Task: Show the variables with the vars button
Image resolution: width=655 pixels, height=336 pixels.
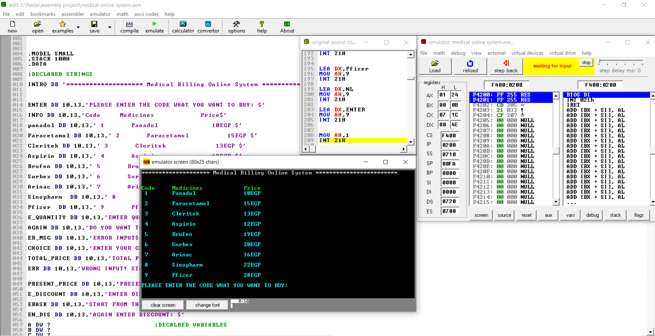Action: 570,215
